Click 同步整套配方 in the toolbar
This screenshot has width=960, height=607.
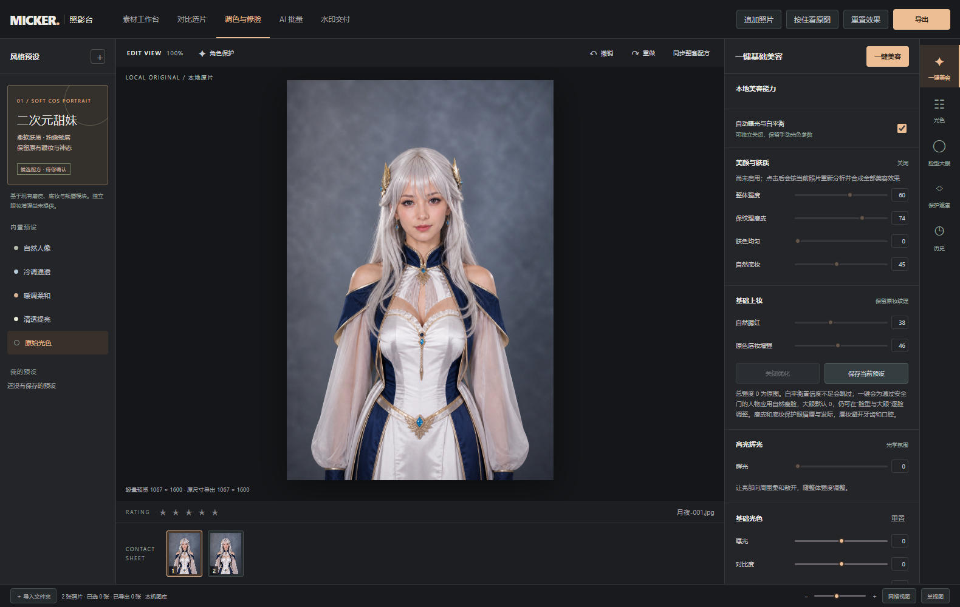click(691, 53)
